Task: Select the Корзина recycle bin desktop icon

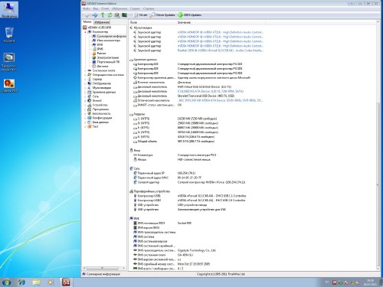Action: point(9,35)
